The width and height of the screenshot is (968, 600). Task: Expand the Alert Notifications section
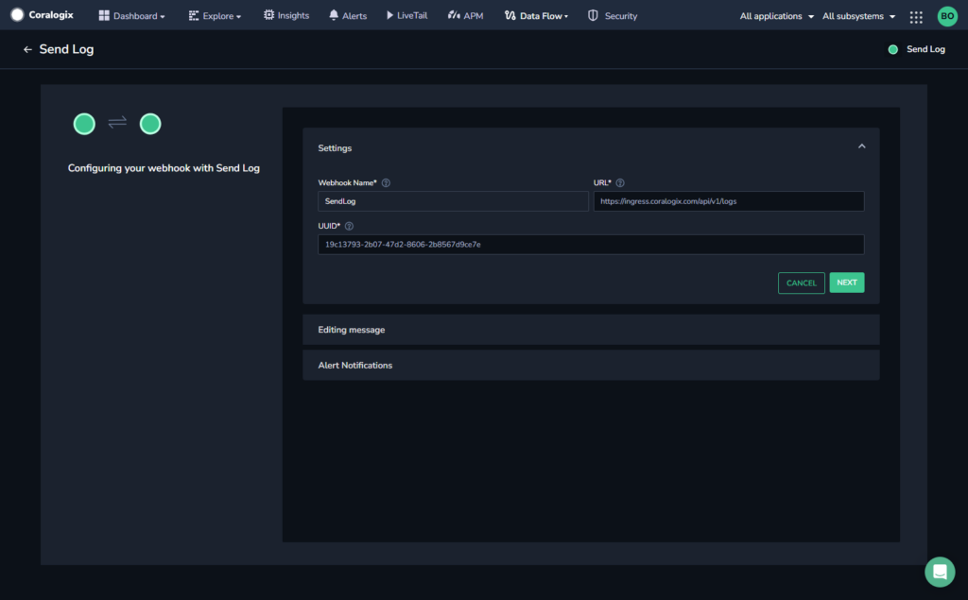tap(591, 366)
